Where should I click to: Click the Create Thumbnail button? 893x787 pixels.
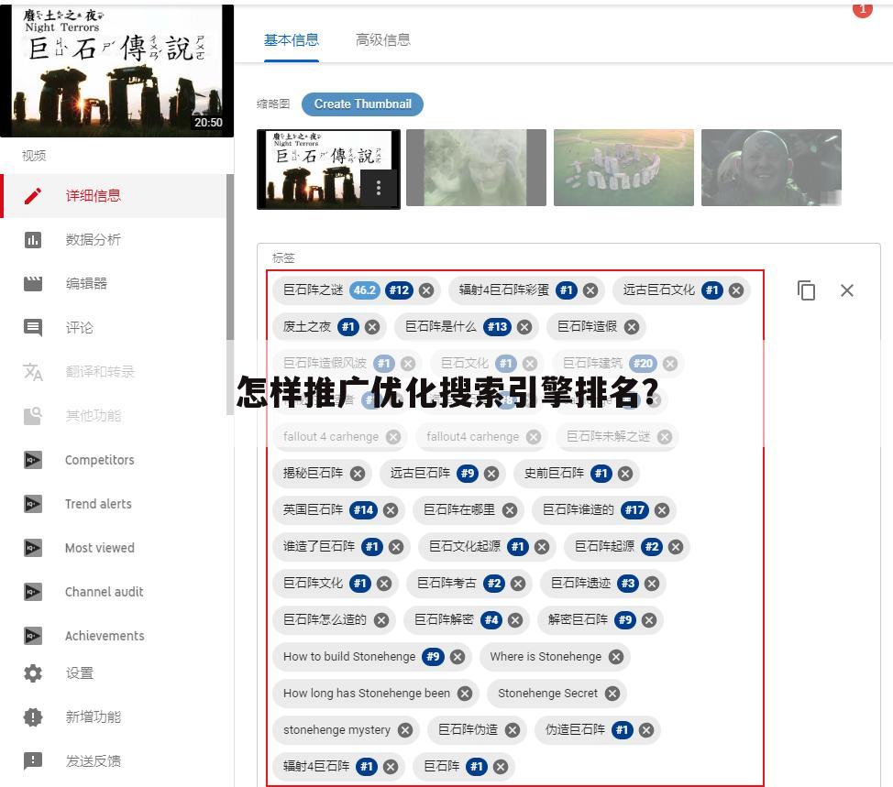point(362,104)
